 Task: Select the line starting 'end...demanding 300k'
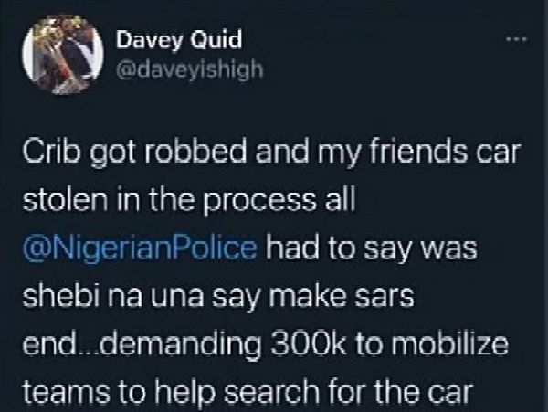pos(265,344)
